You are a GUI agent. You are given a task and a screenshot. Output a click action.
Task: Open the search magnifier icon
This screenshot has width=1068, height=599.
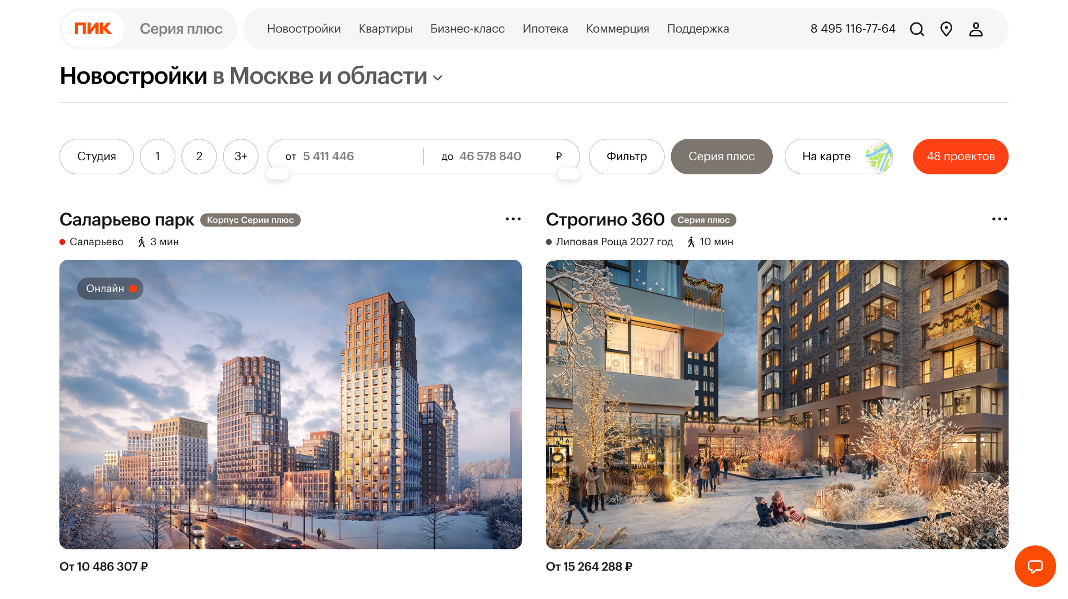[917, 29]
